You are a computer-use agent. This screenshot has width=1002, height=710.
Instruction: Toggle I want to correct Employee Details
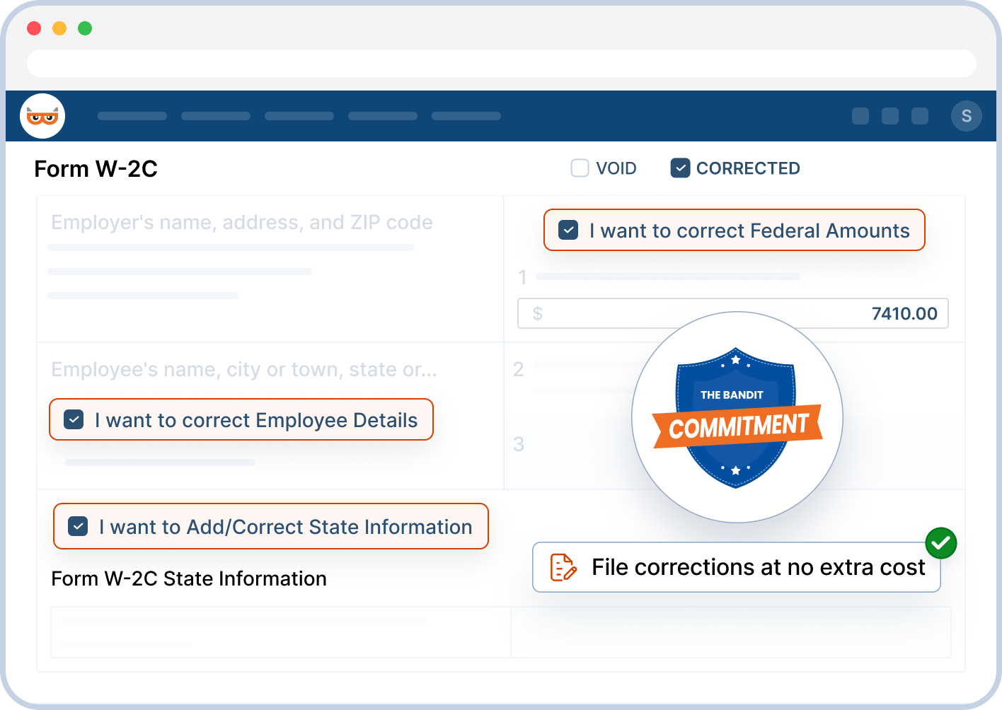(x=74, y=420)
